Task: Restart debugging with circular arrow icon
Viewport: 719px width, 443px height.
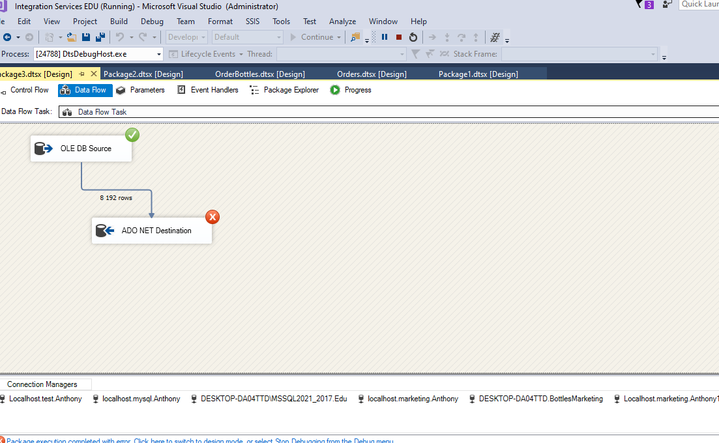Action: tap(413, 37)
